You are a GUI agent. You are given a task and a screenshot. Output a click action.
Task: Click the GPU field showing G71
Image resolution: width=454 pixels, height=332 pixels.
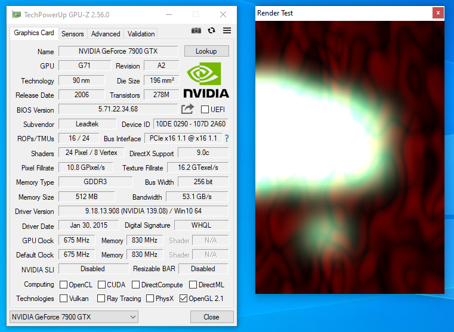85,66
